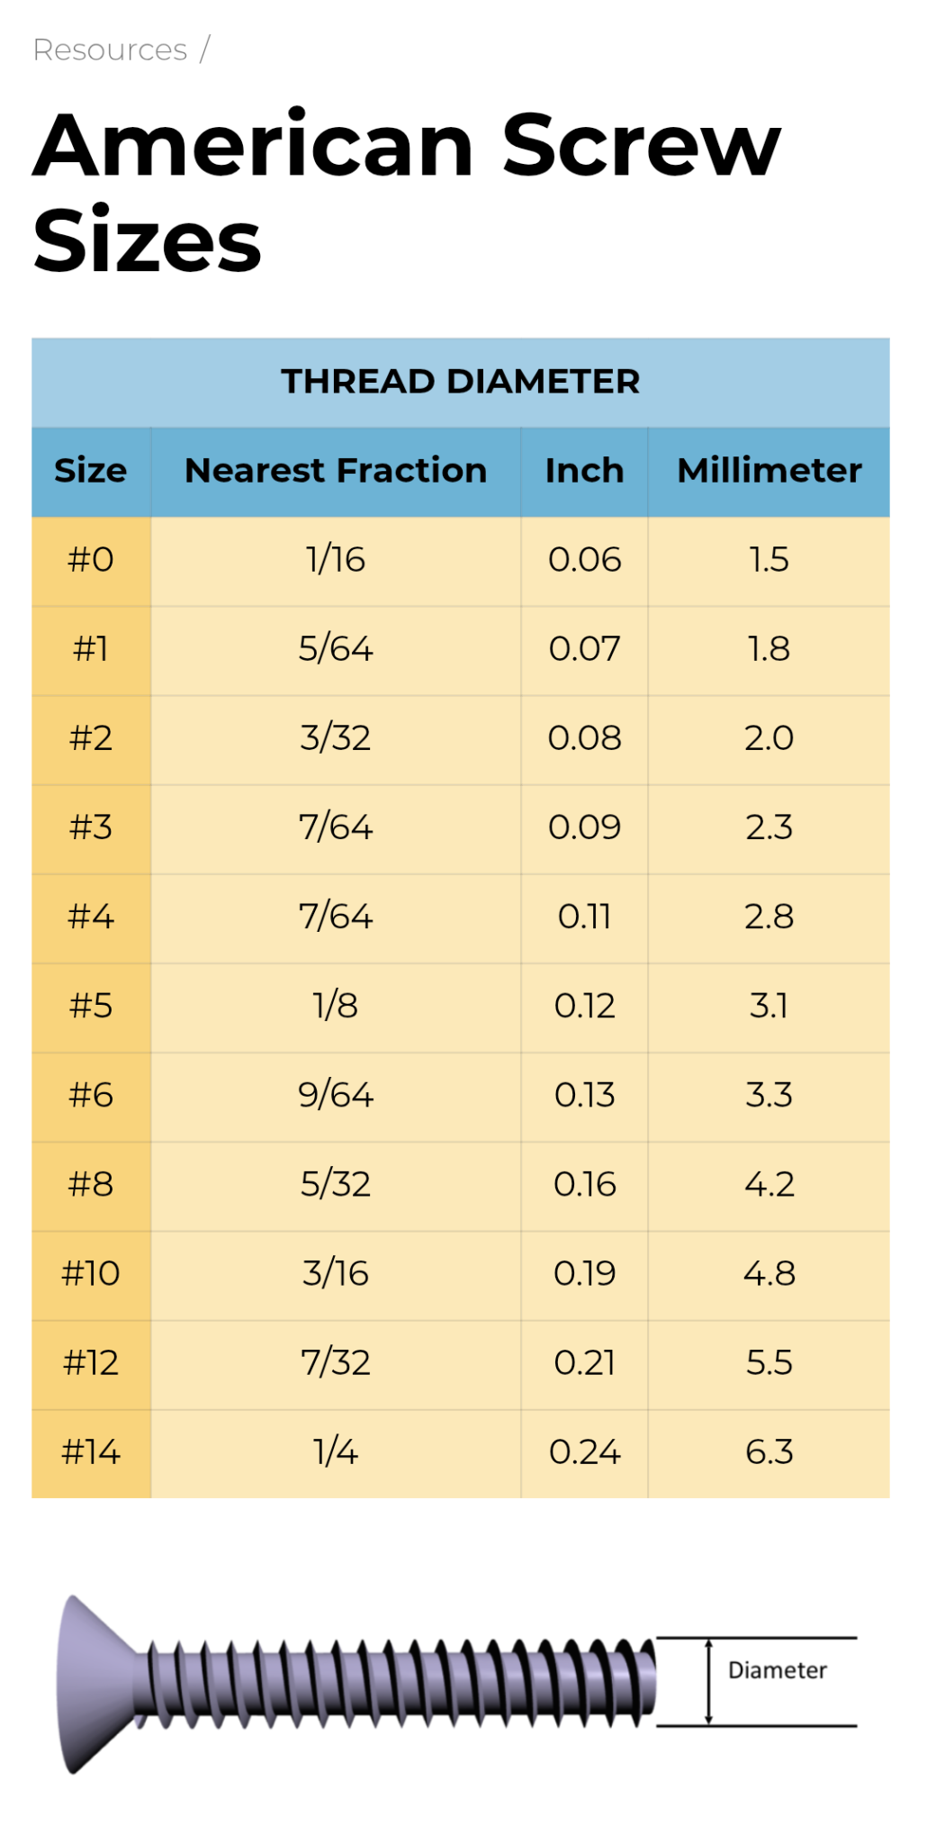This screenshot has width=927, height=1844.
Task: Select the #0 size row label
Action: point(91,560)
